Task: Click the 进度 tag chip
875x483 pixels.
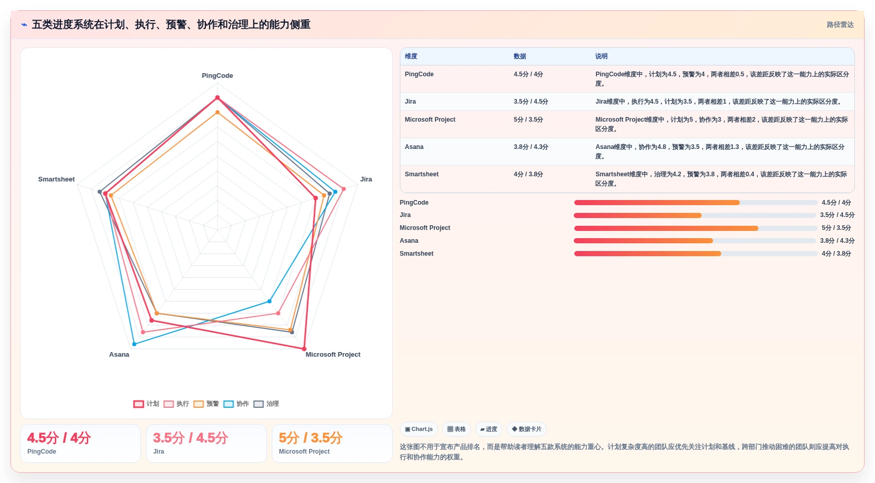Action: click(x=489, y=429)
